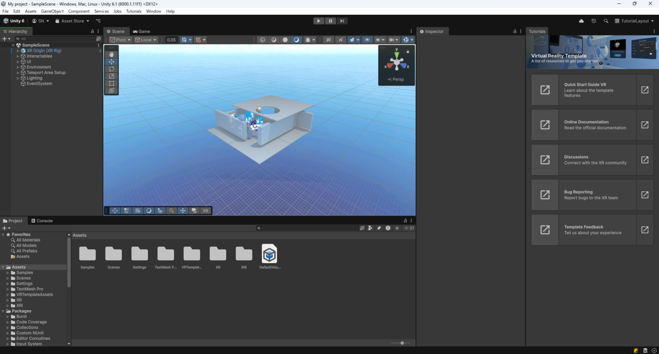Screen dimensions: 659x354
Task: Click the global Search magnifier icon
Action: pyautogui.click(x=606, y=21)
